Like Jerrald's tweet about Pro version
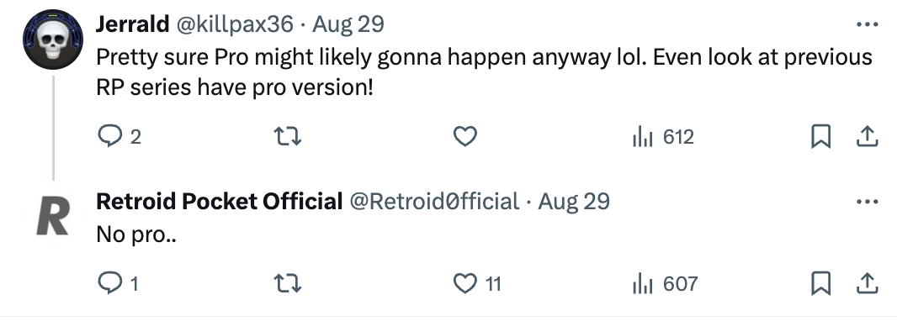This screenshot has height=321, width=897. point(465,137)
